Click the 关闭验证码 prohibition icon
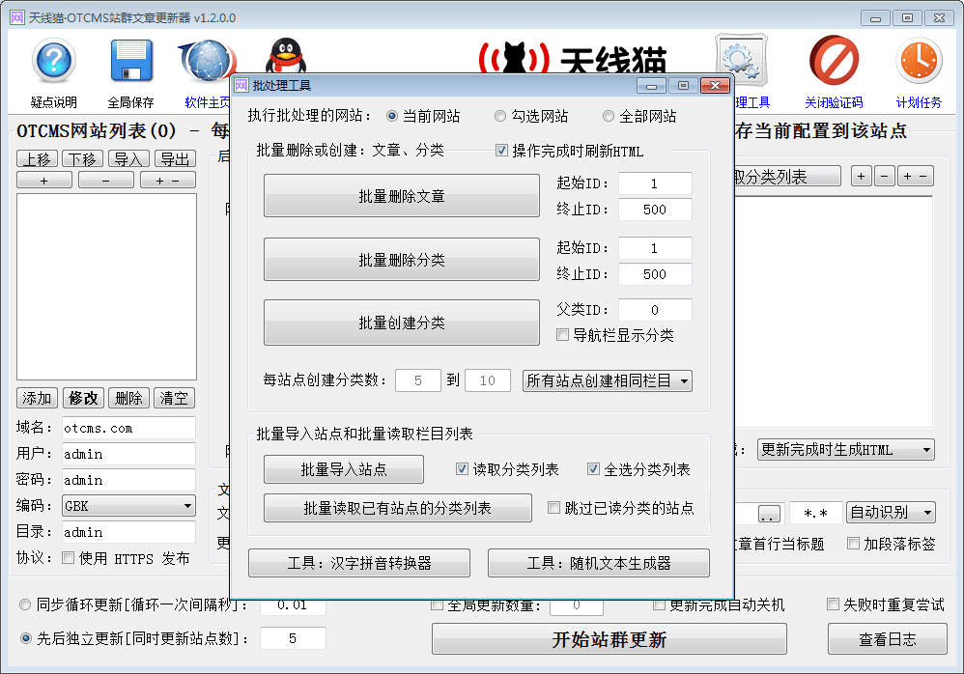 pos(834,61)
